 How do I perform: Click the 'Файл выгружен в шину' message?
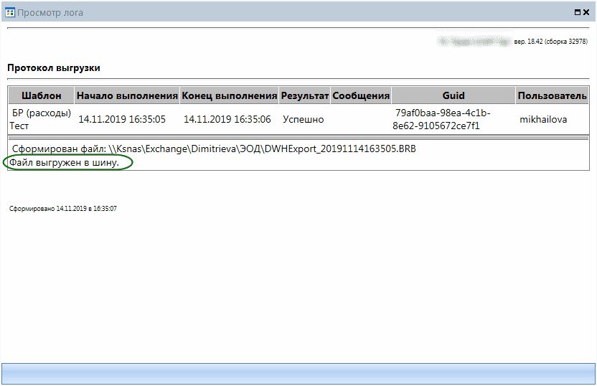(x=65, y=162)
